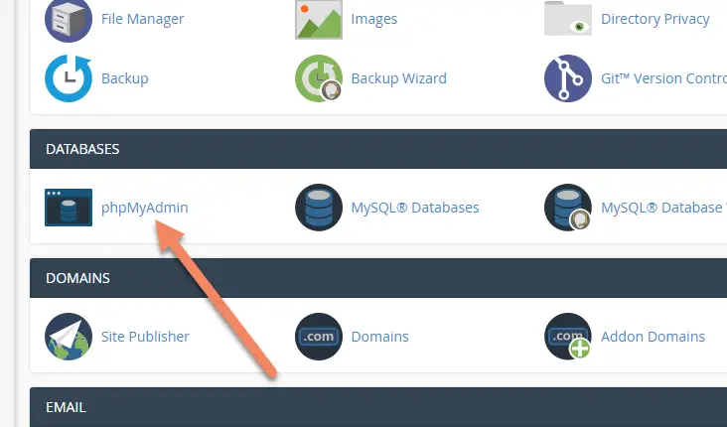Click the MySQL Database Wizard icon

568,208
